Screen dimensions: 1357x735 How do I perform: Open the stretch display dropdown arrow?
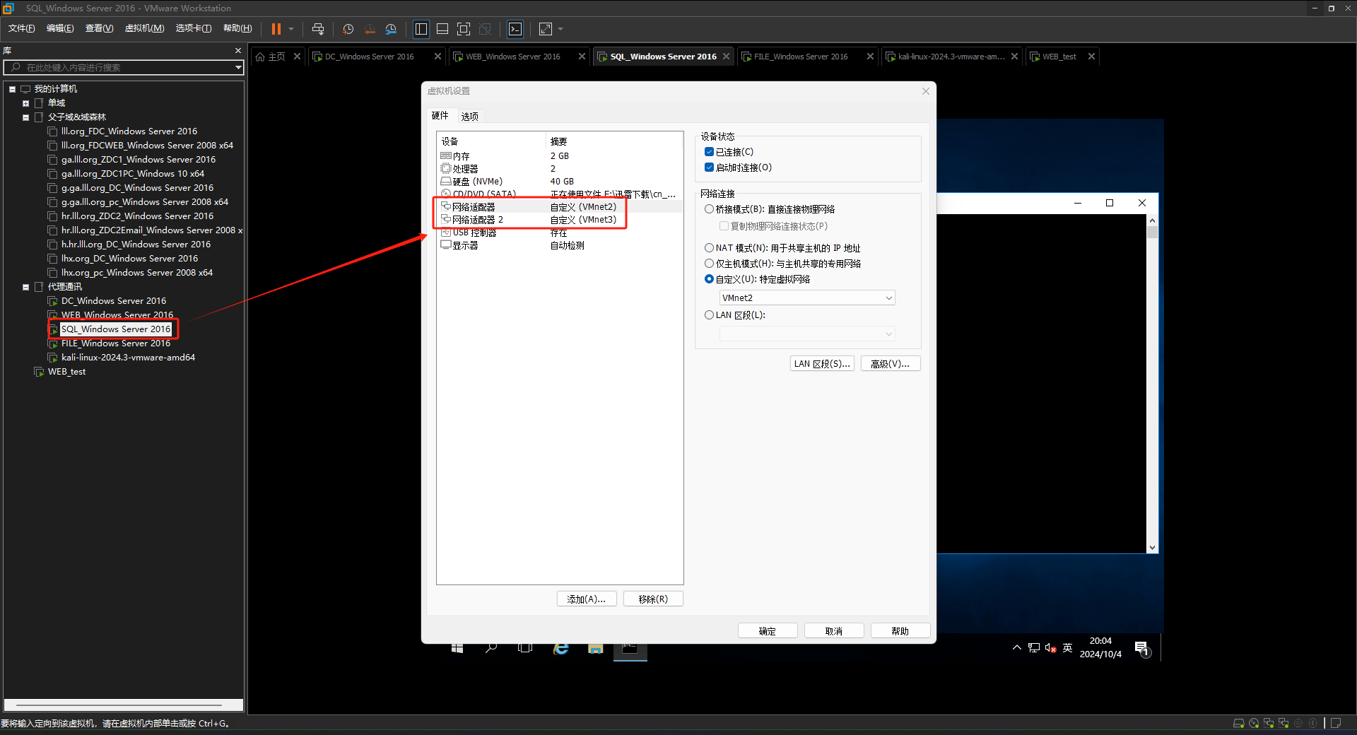(560, 29)
